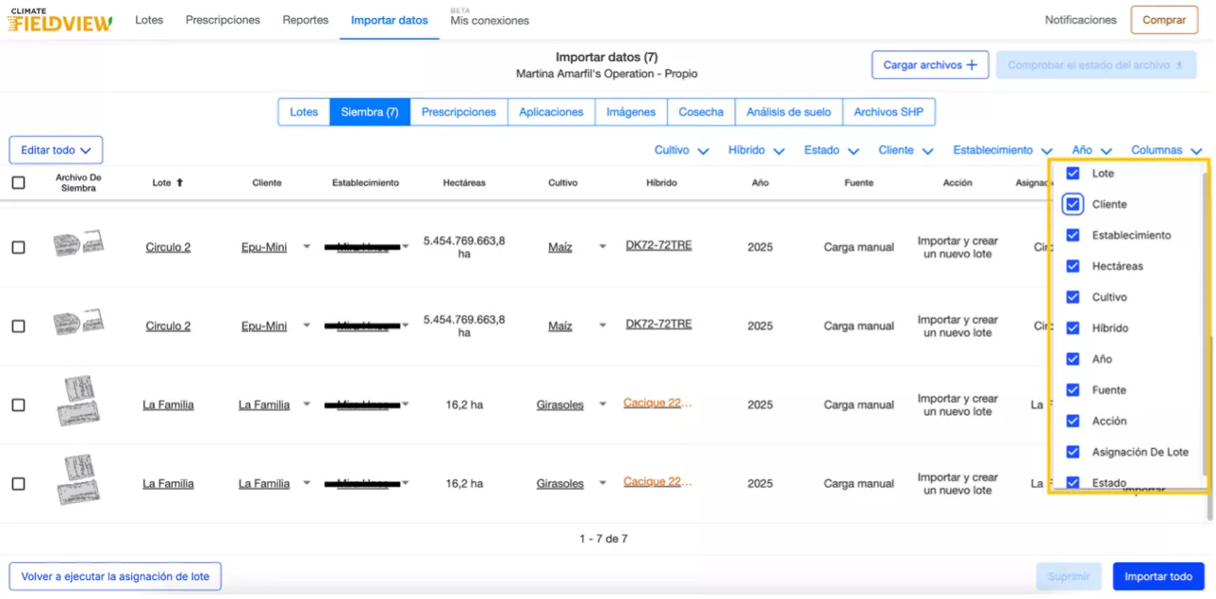Click the DK72-72TRE hybrid link in first row

click(658, 245)
